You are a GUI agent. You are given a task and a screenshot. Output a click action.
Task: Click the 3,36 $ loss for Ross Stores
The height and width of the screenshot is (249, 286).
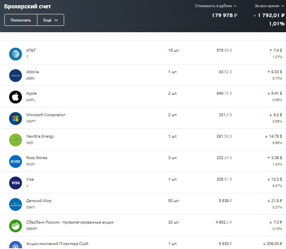click(276, 158)
